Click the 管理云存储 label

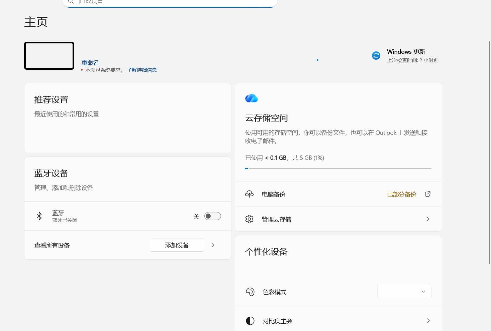(x=277, y=220)
